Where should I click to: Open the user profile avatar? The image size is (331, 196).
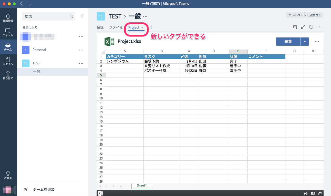click(8, 190)
